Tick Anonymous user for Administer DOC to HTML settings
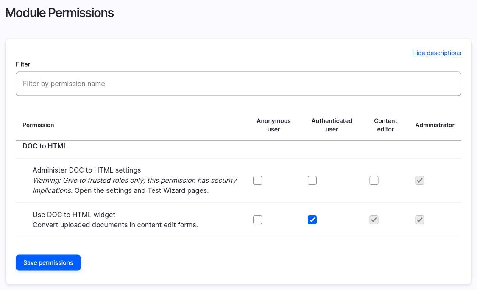This screenshot has width=477, height=290. coord(257,181)
